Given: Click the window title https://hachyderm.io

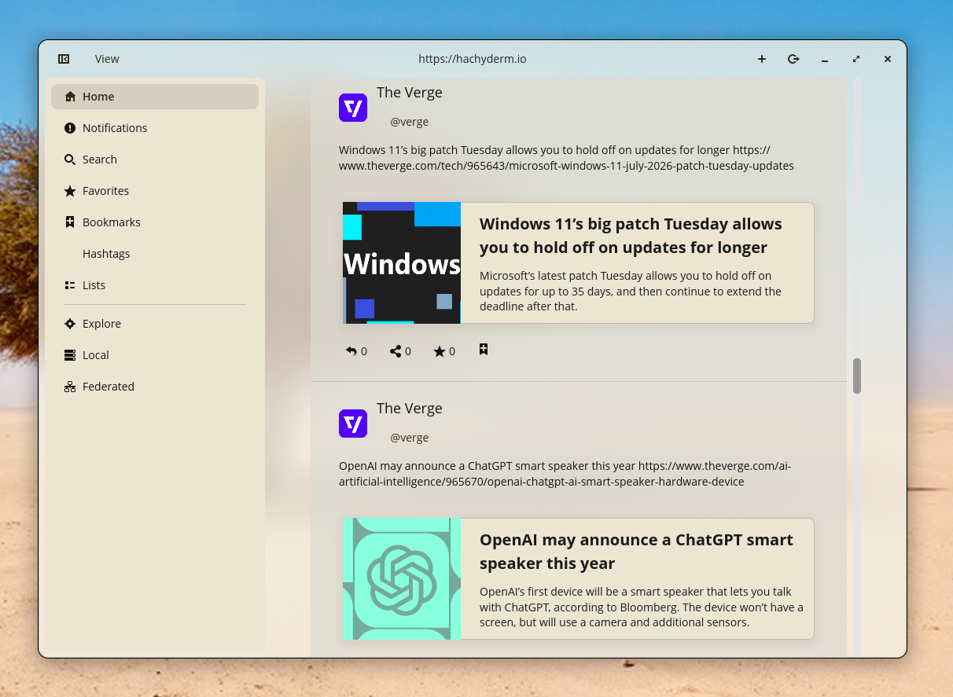Looking at the screenshot, I should click(x=473, y=59).
